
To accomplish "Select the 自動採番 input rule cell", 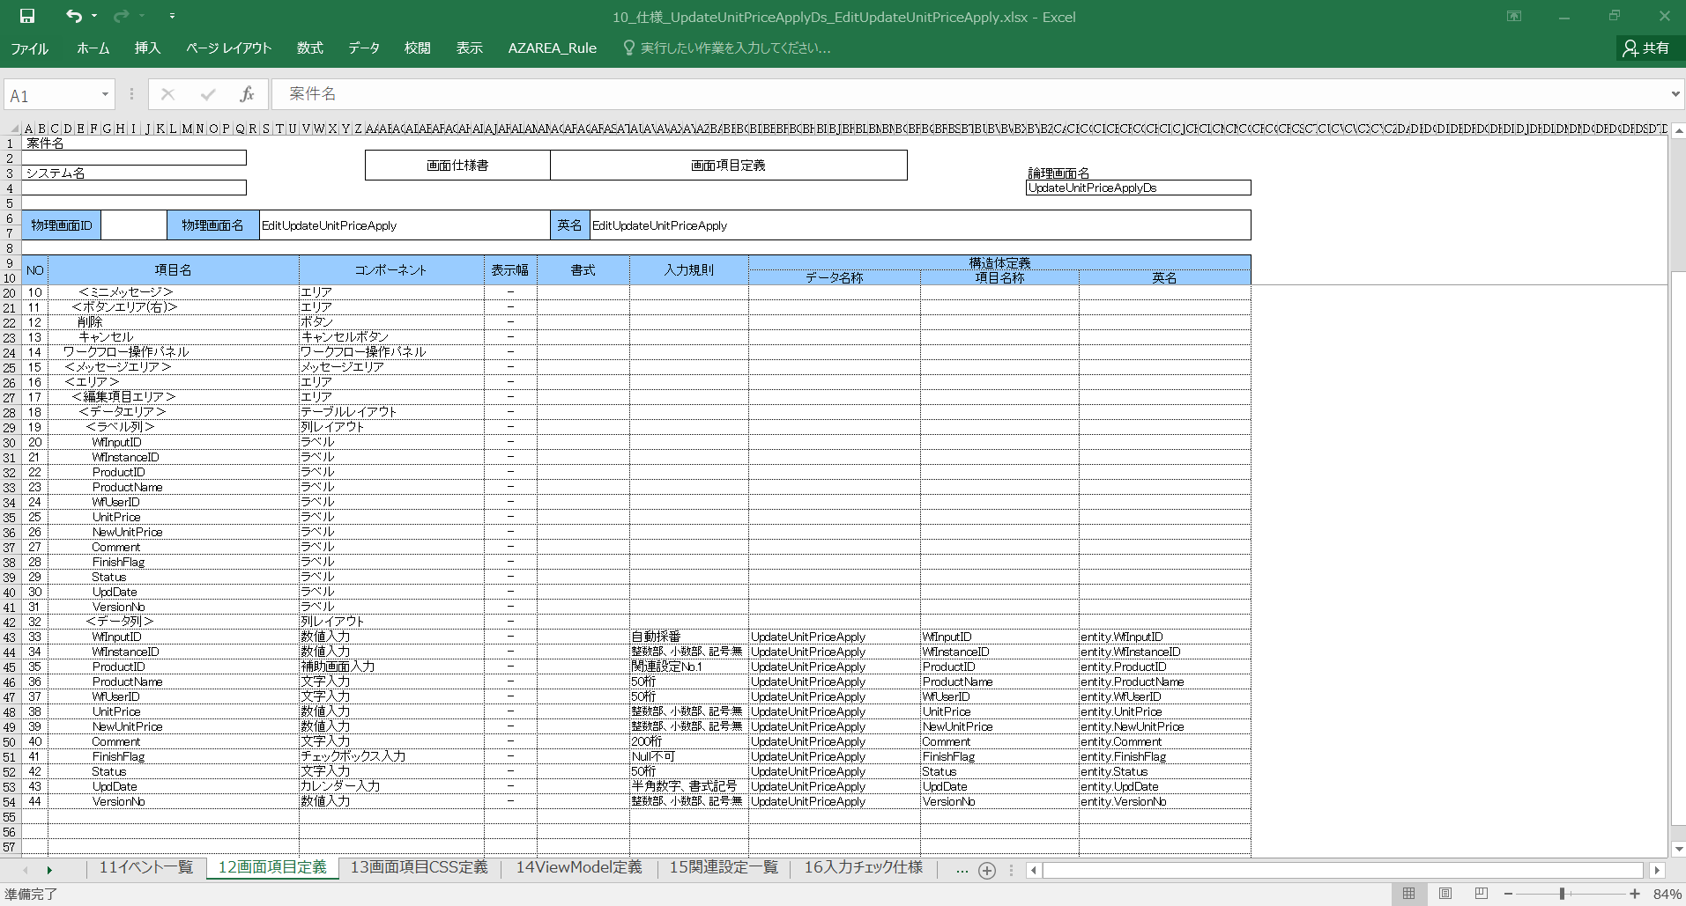I will pyautogui.click(x=689, y=637).
